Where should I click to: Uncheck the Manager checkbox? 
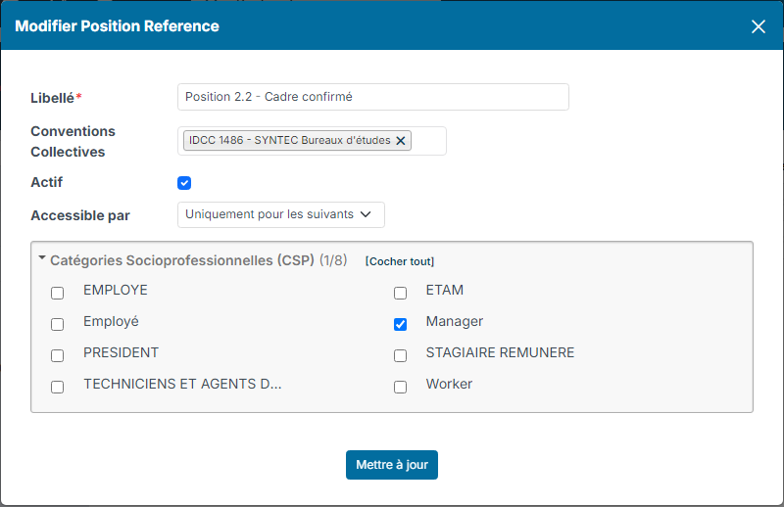point(400,324)
